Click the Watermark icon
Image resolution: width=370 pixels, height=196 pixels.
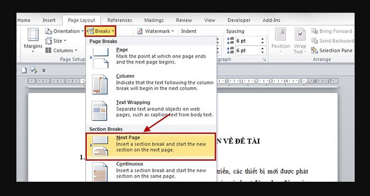[140, 31]
